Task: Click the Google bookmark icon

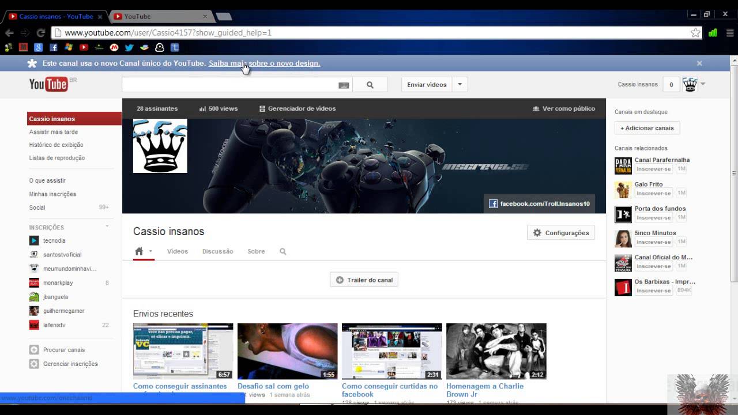Action: click(x=39, y=48)
